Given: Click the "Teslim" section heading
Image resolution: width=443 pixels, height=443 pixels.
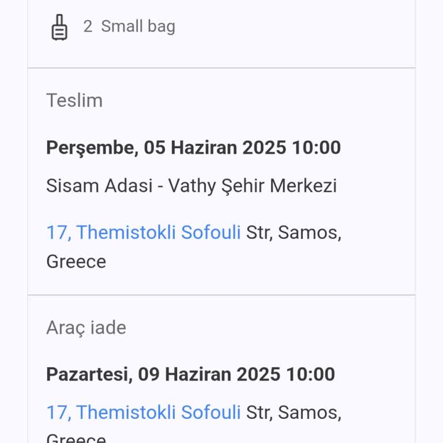Looking at the screenshot, I should point(74,100).
